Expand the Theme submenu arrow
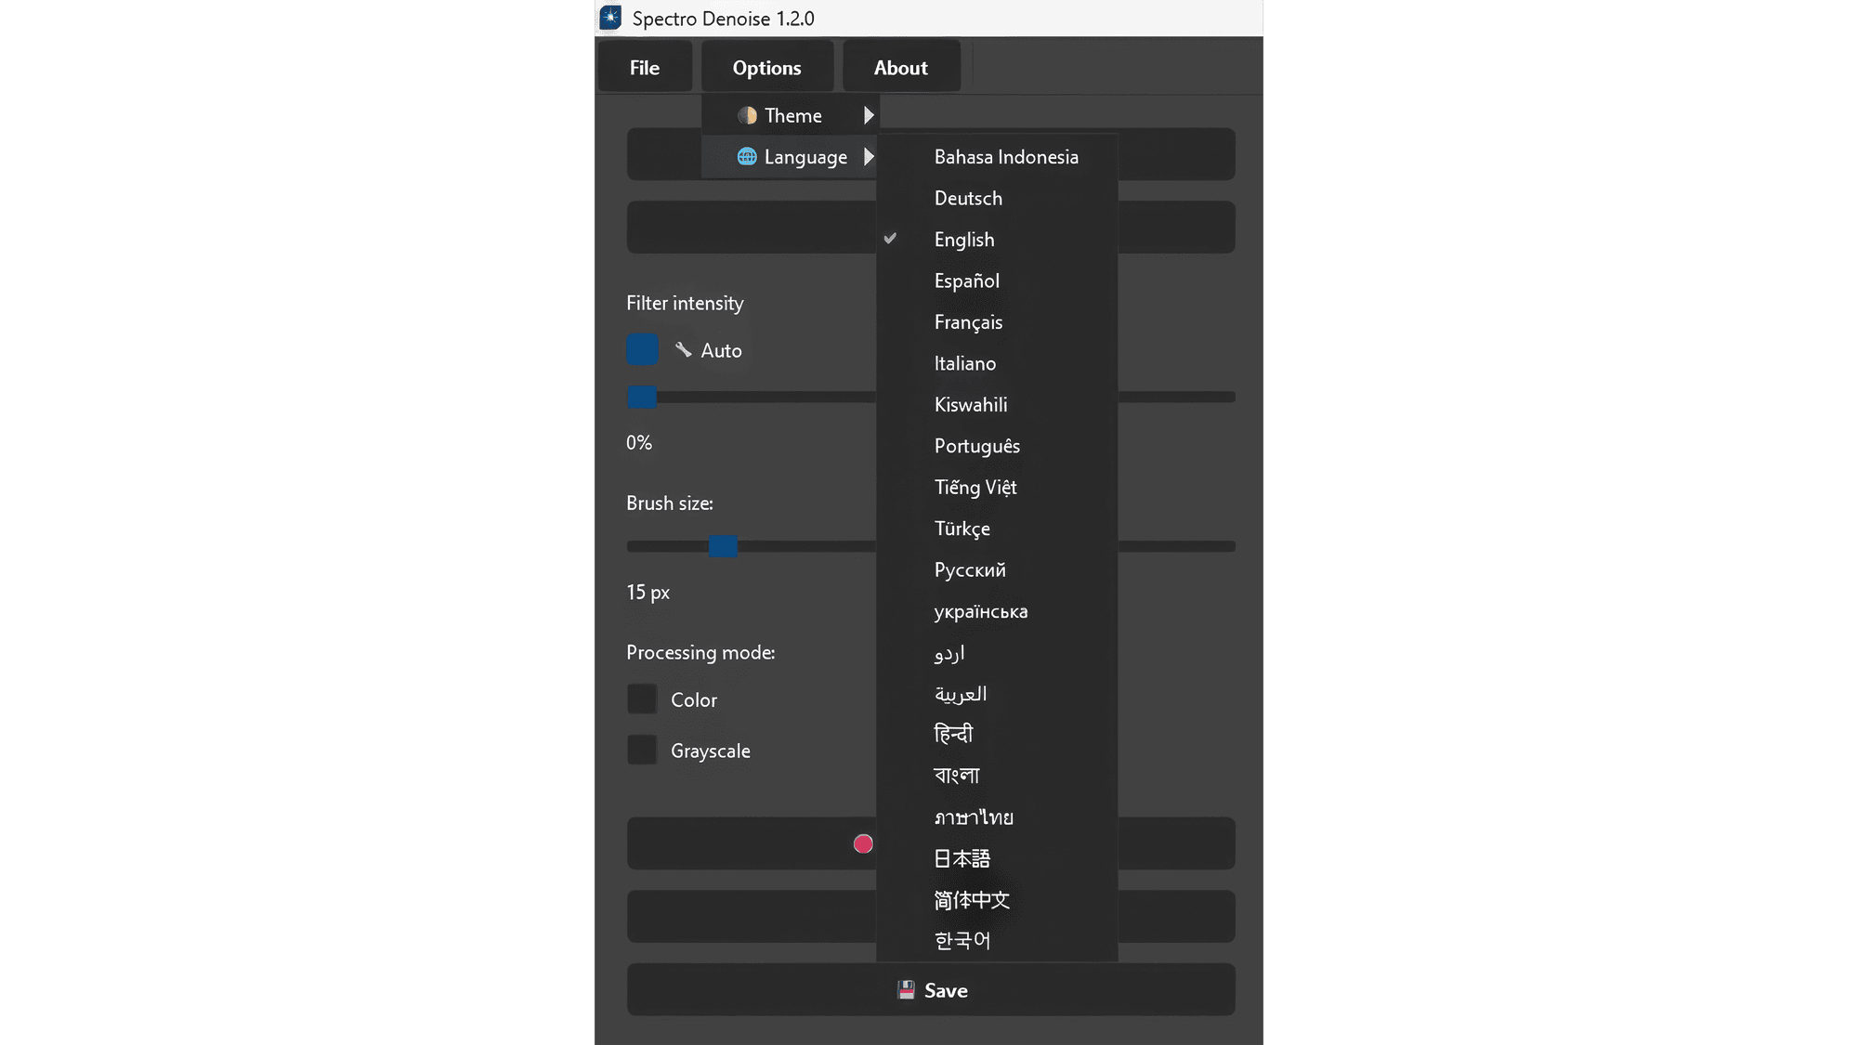The width and height of the screenshot is (1858, 1045). click(x=869, y=115)
